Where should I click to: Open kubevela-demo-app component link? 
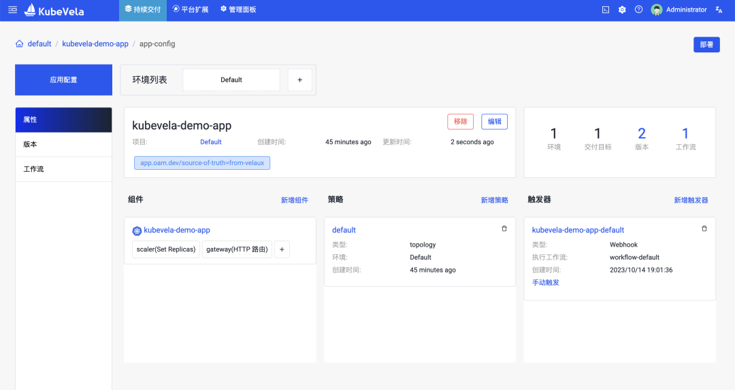point(177,230)
